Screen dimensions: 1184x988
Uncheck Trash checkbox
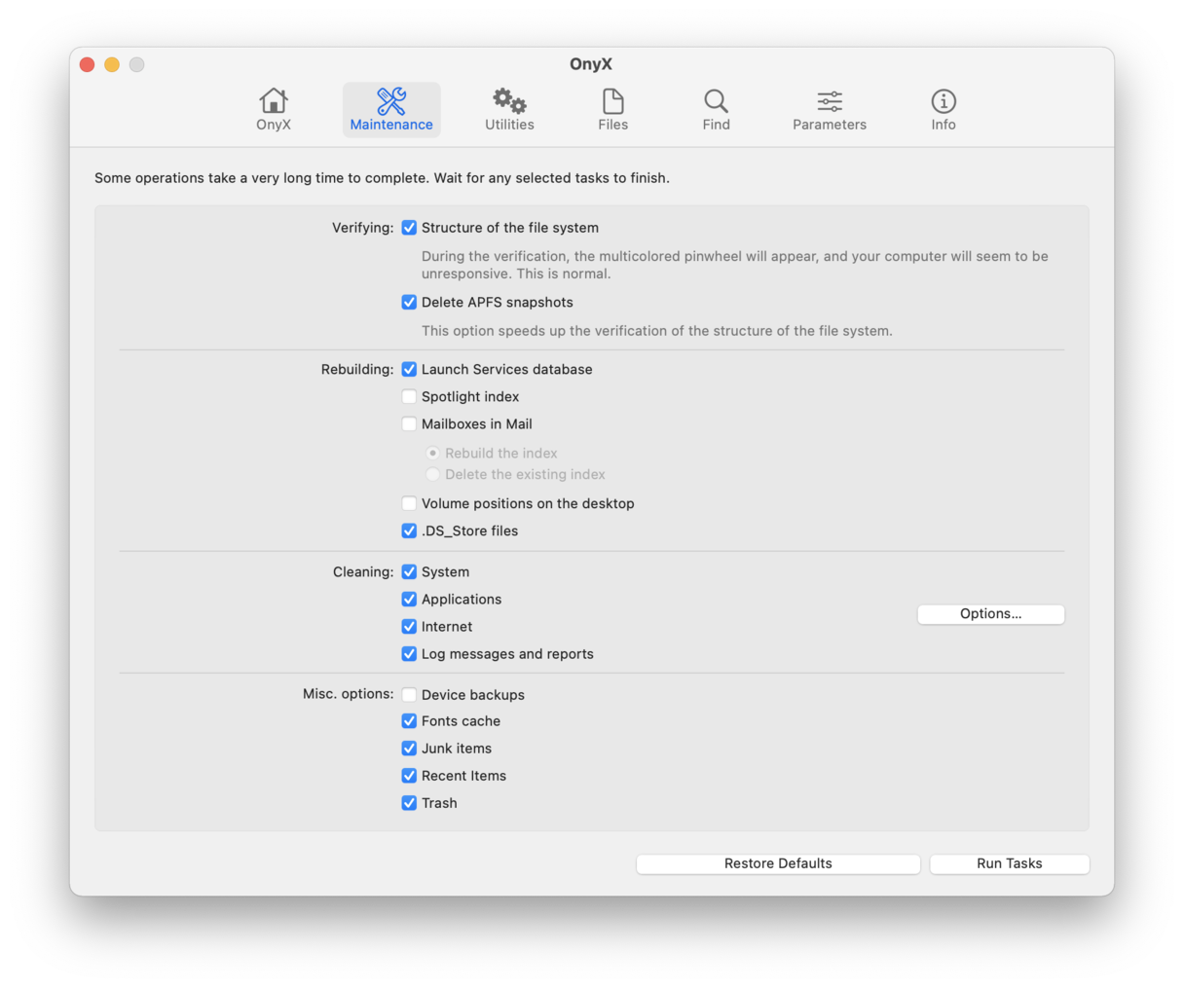pyautogui.click(x=409, y=803)
